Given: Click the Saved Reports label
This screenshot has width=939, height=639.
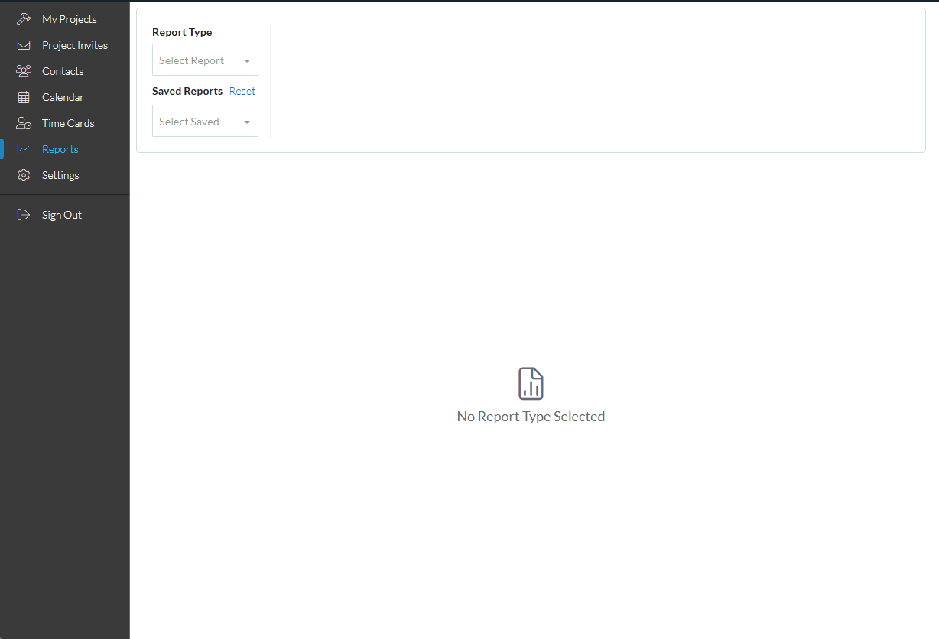Looking at the screenshot, I should tap(187, 91).
